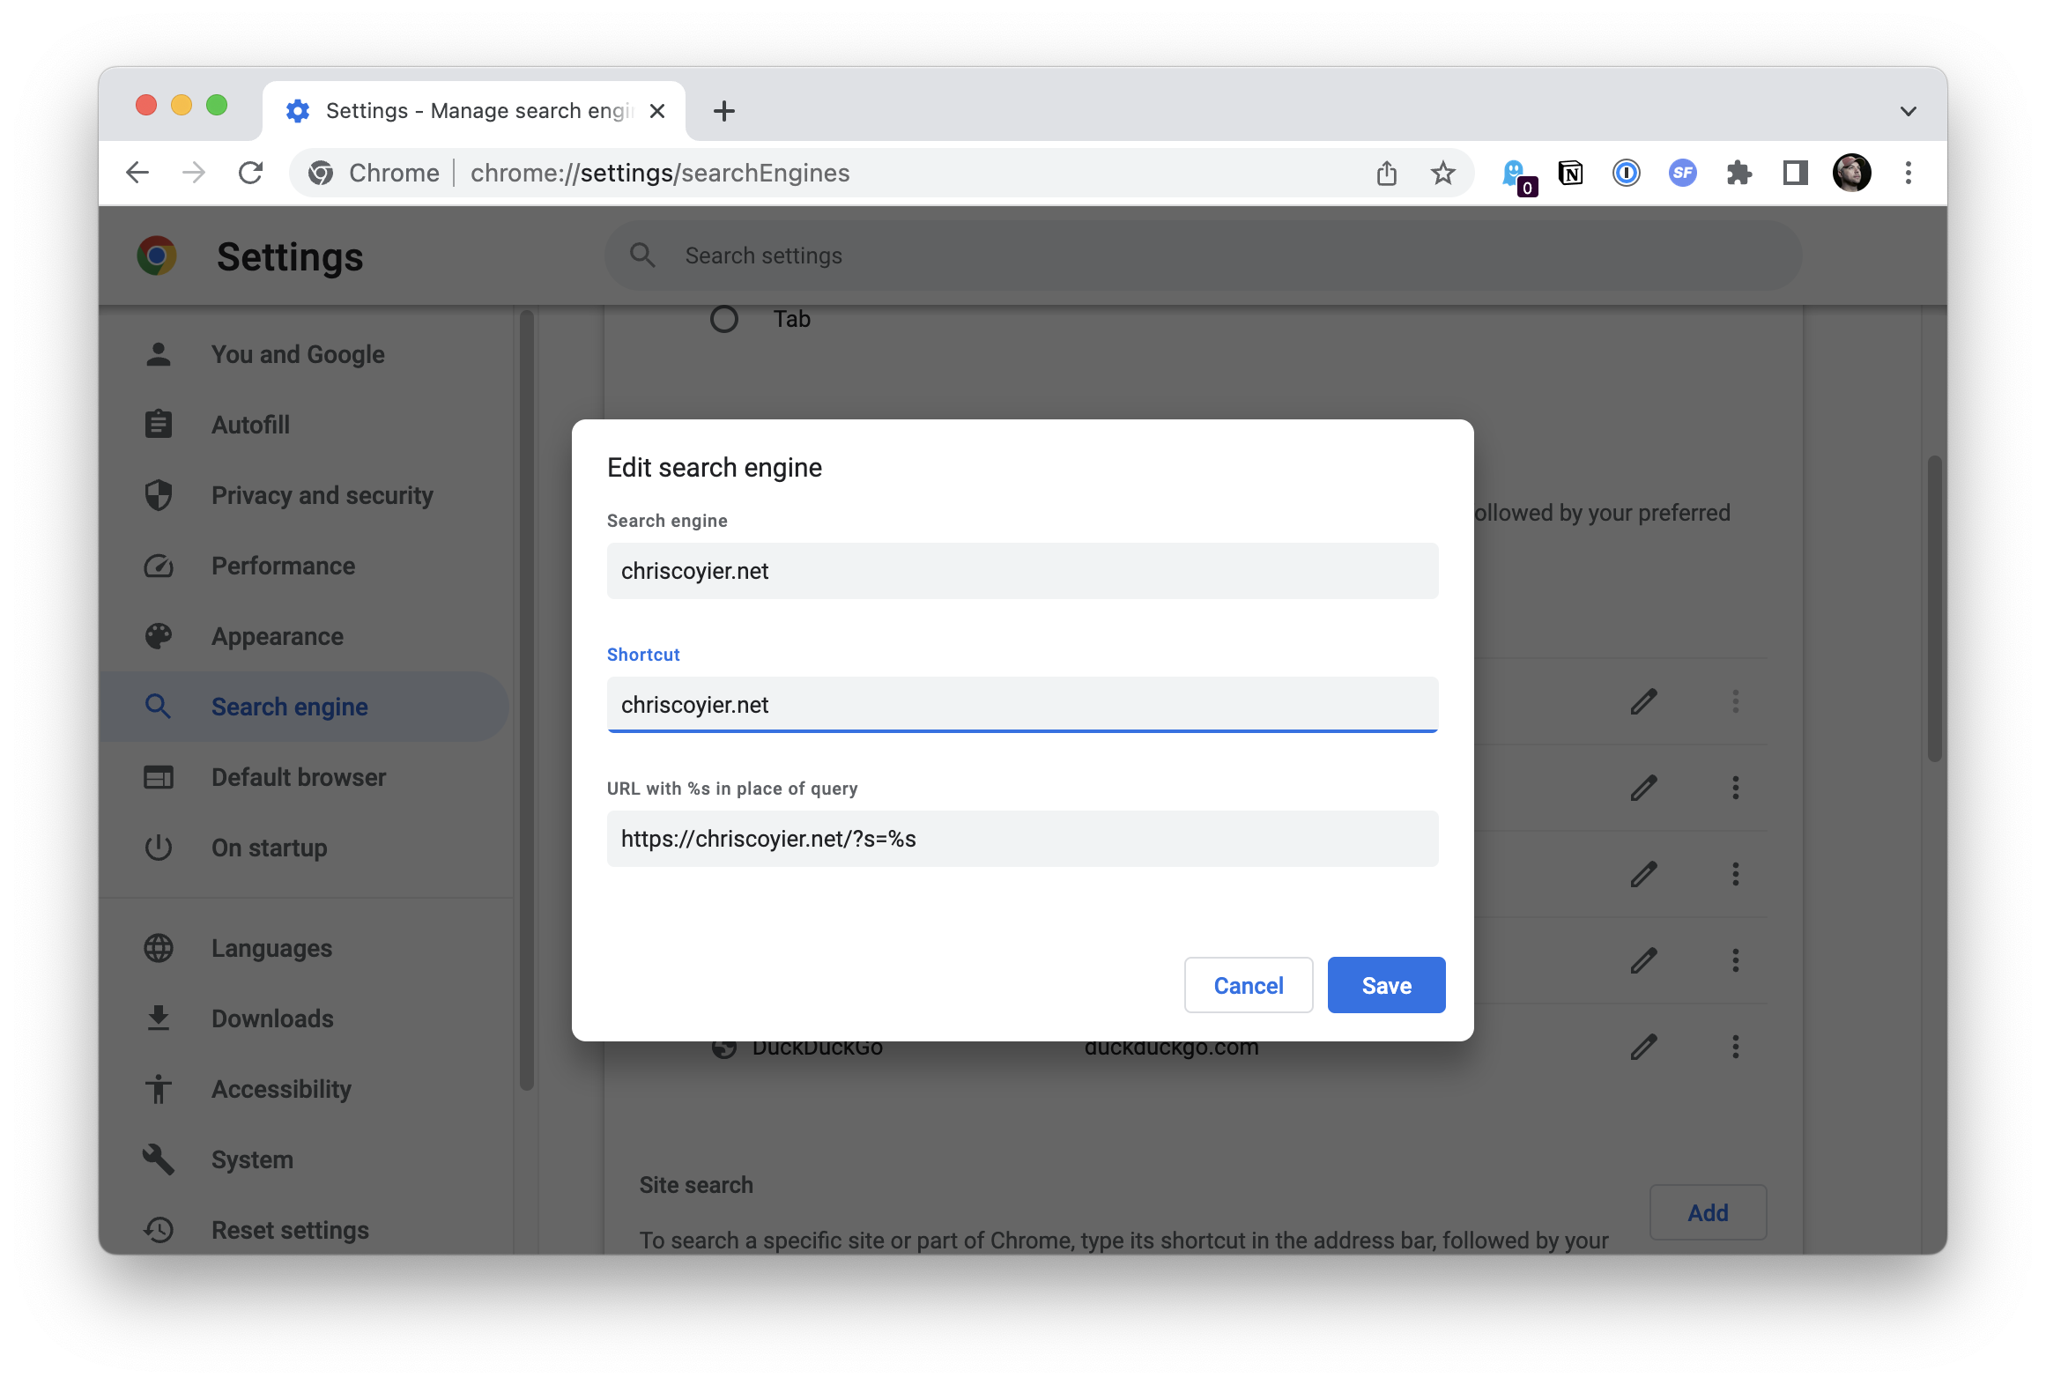
Task: Open Performance settings section
Action: click(x=305, y=566)
